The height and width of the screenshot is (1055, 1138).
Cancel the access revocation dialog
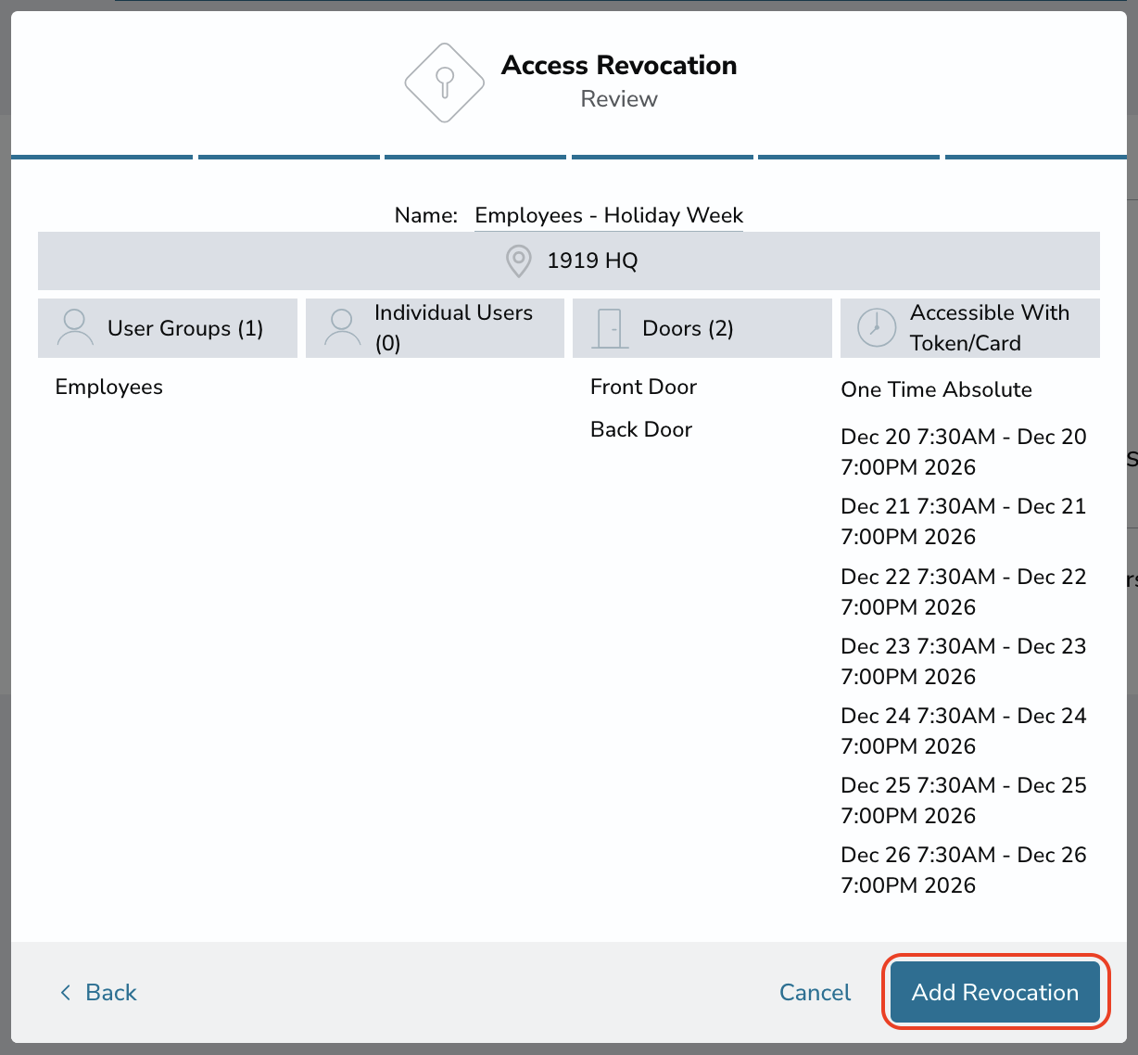(815, 992)
